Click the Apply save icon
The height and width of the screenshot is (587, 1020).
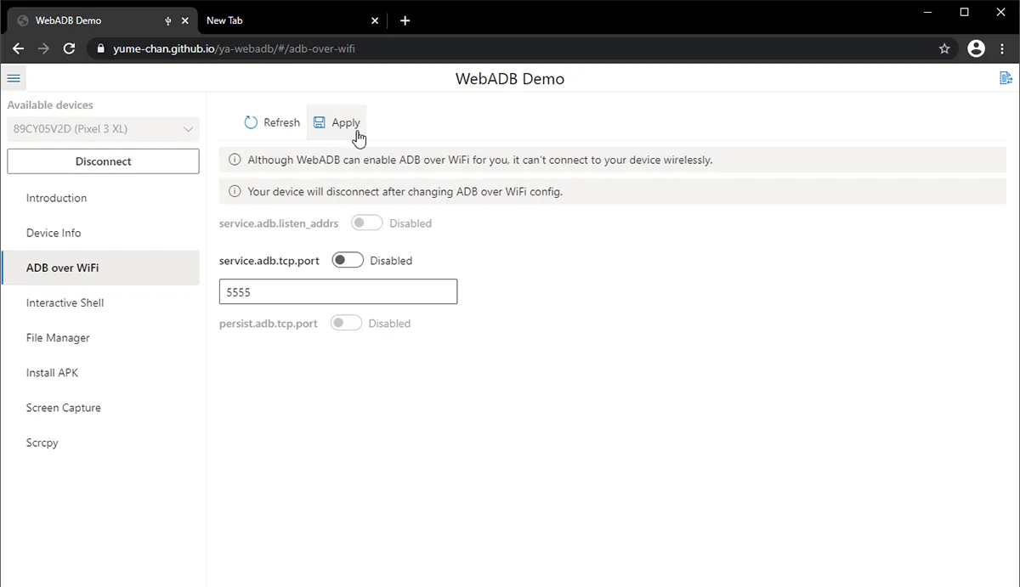[x=322, y=121]
